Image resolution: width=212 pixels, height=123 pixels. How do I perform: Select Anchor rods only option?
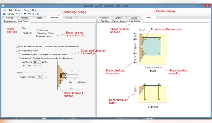(37, 36)
